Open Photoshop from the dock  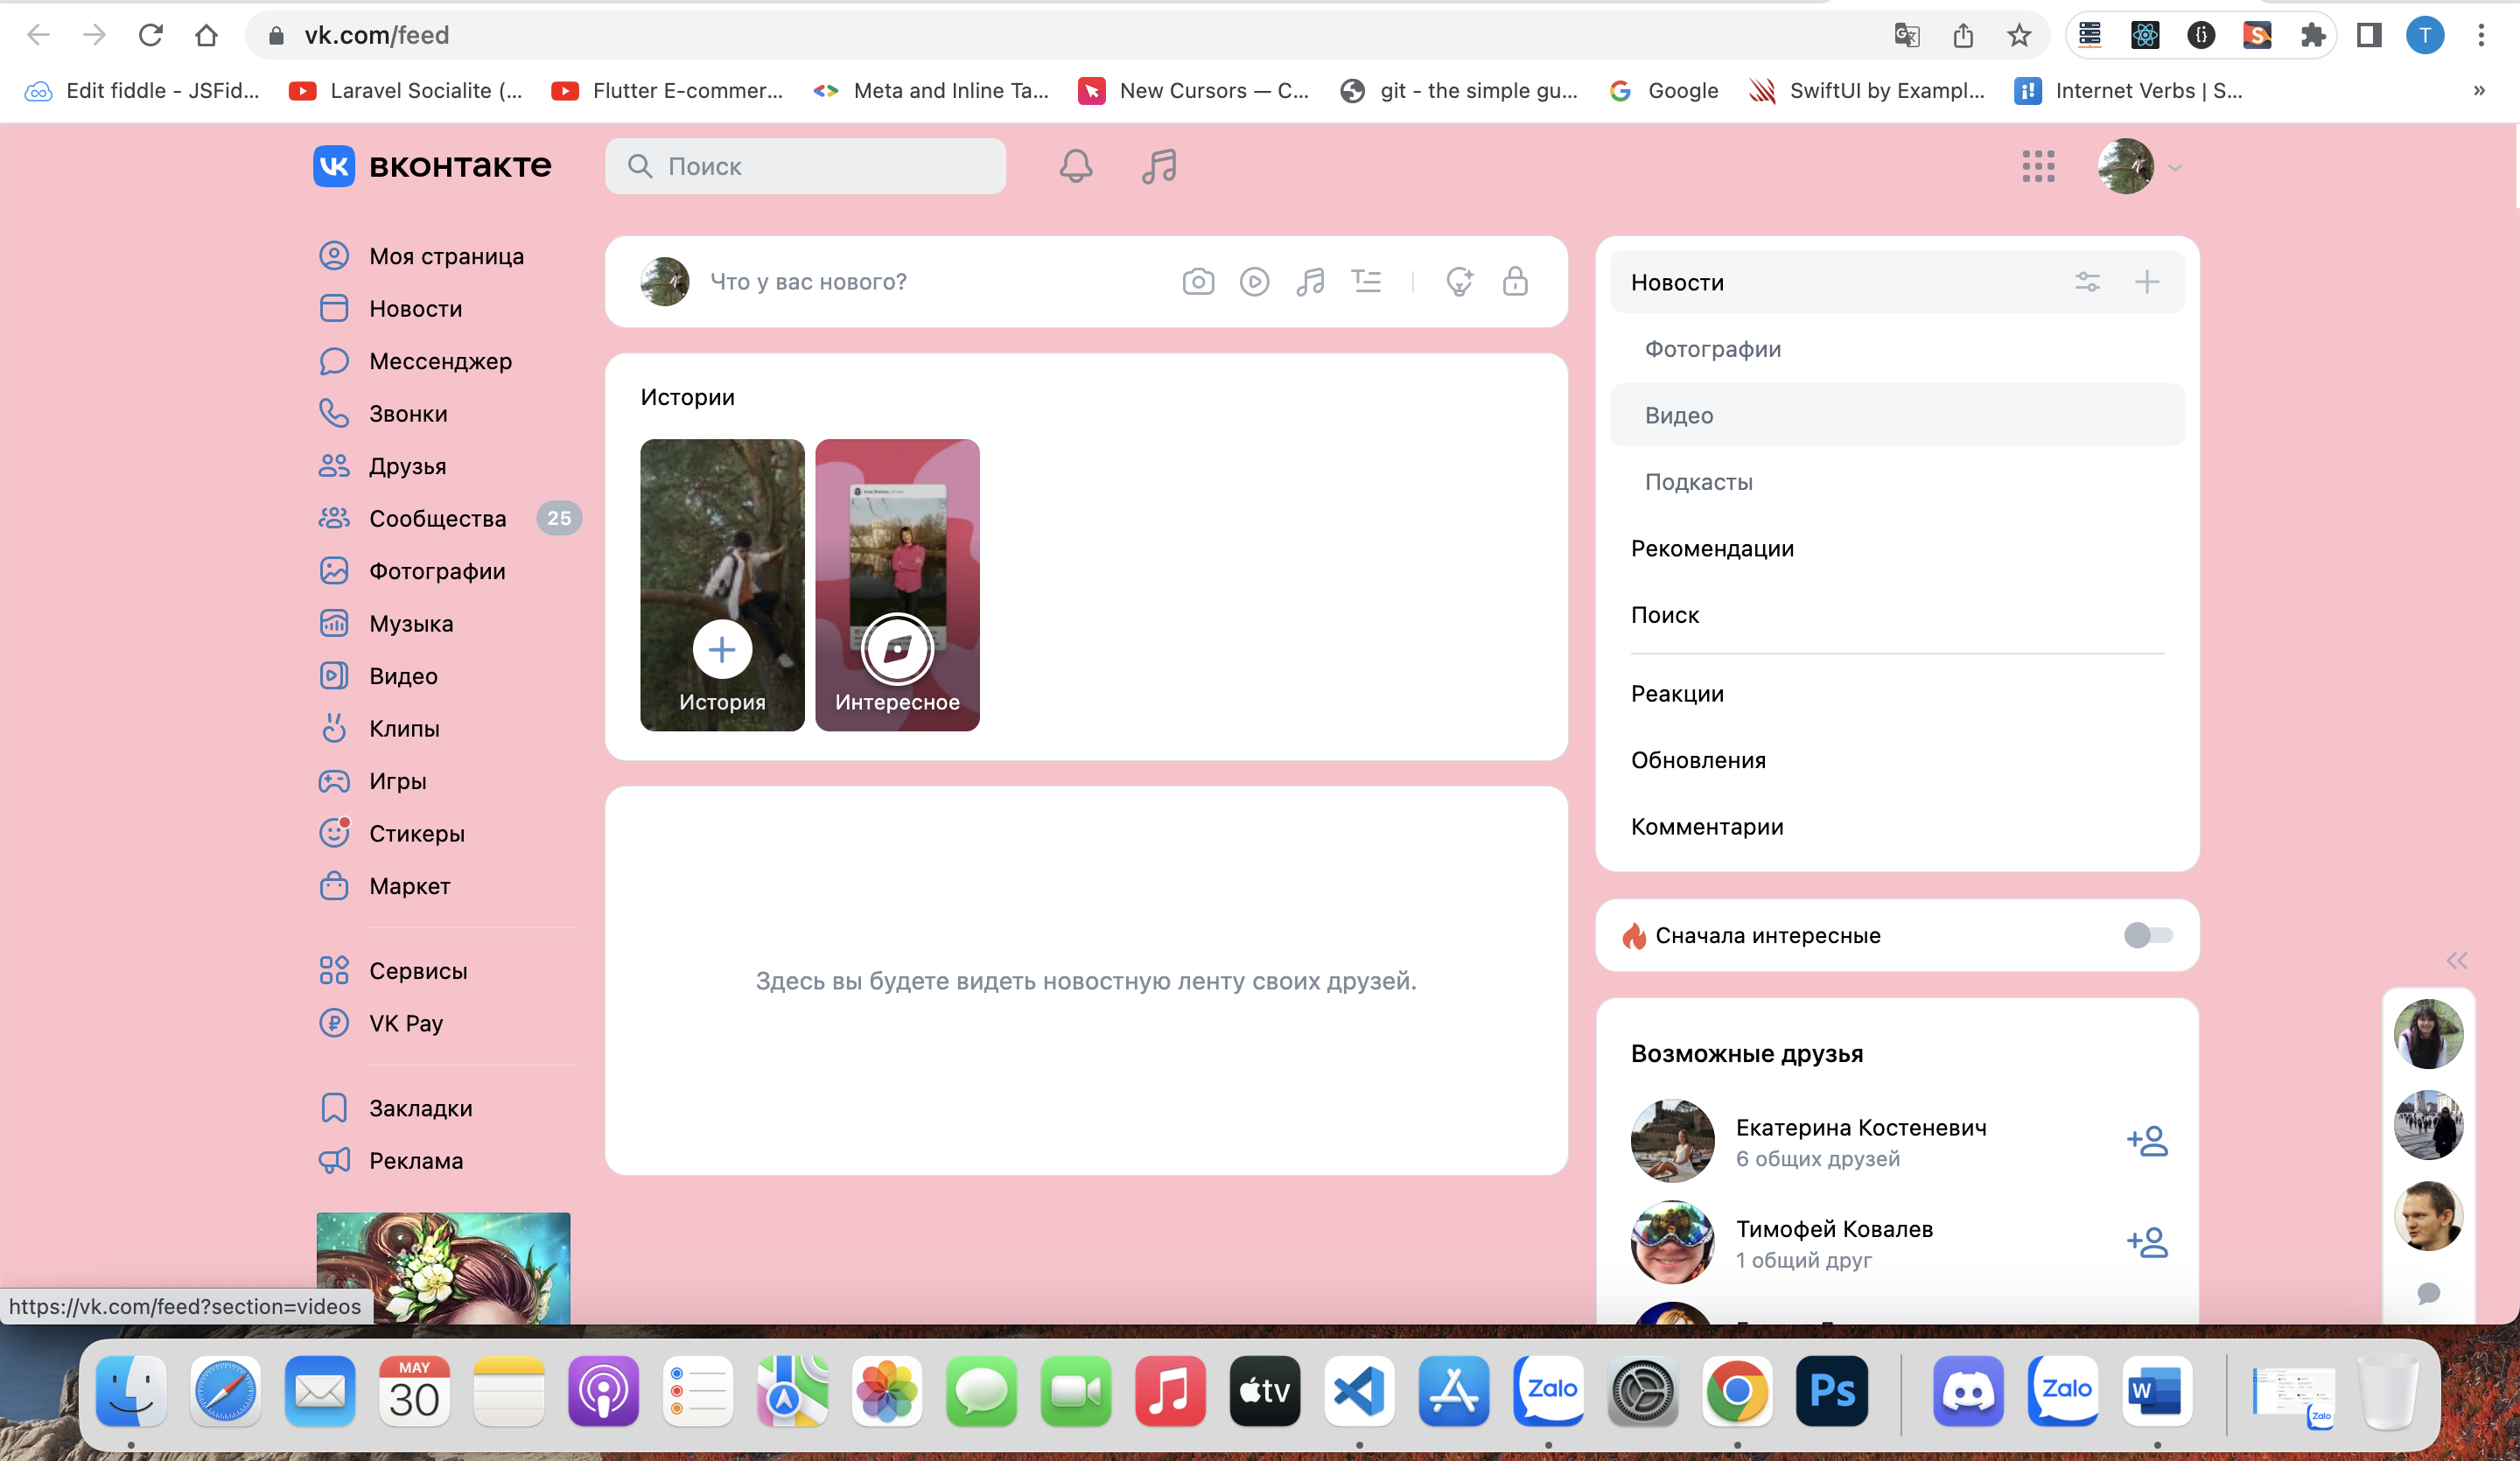coord(1831,1391)
